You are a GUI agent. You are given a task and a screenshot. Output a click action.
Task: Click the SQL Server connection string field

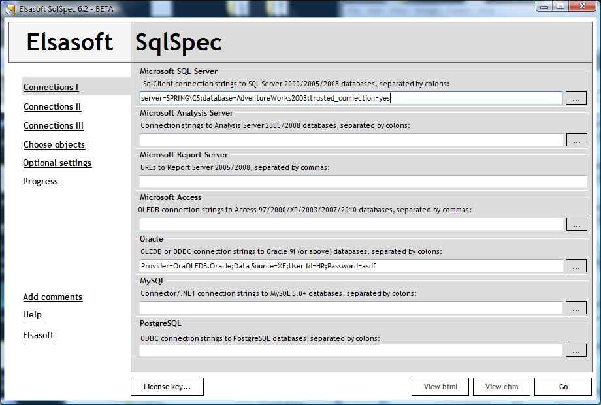pyautogui.click(x=351, y=98)
